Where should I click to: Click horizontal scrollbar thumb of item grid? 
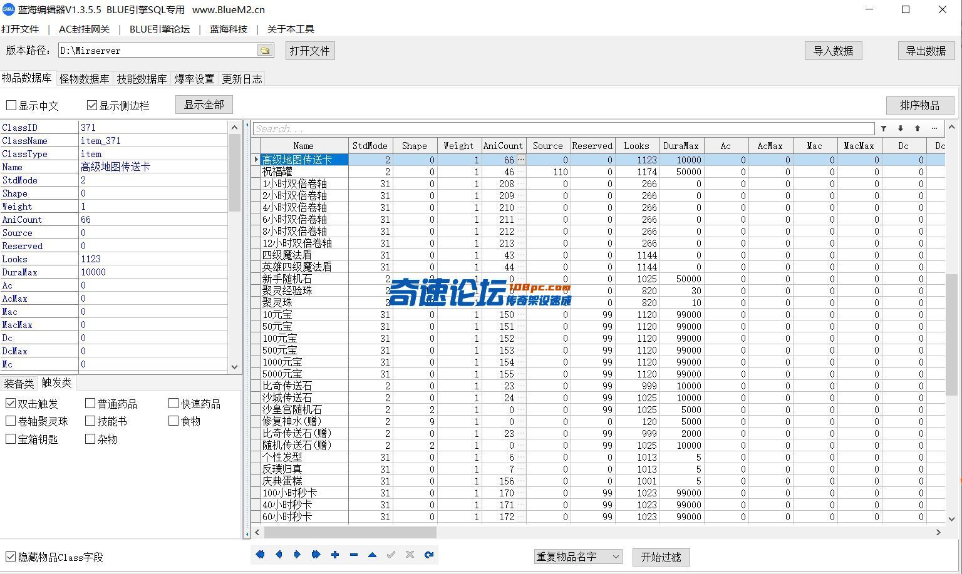350,532
